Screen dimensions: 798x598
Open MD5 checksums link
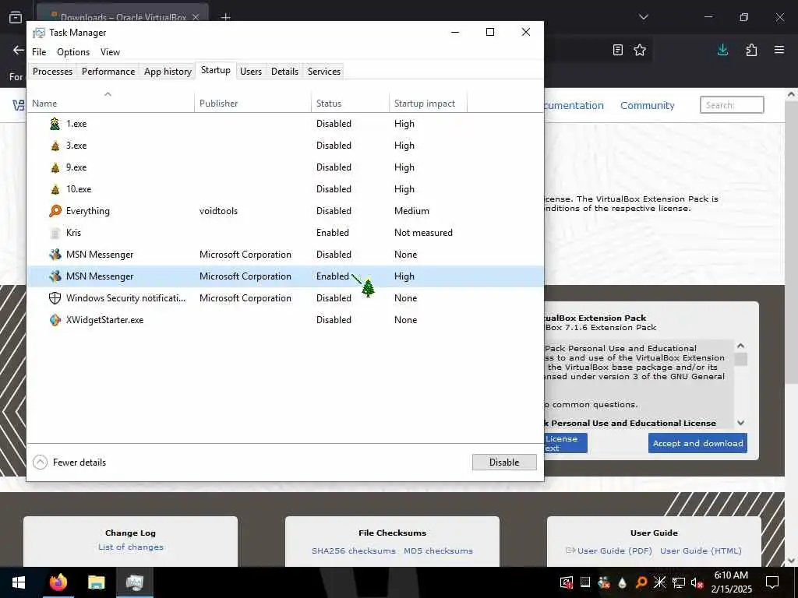click(x=438, y=551)
